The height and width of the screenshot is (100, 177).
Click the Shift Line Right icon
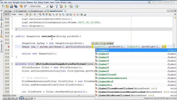point(71,14)
